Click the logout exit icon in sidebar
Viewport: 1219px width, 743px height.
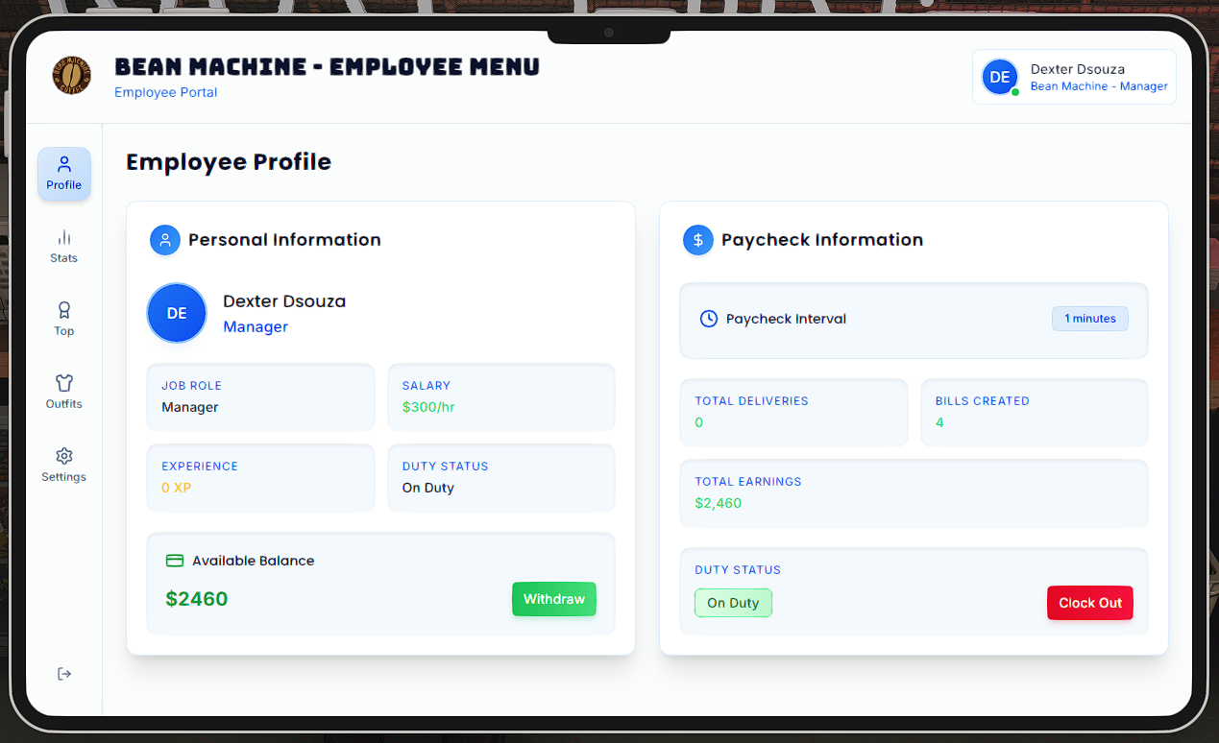(64, 674)
